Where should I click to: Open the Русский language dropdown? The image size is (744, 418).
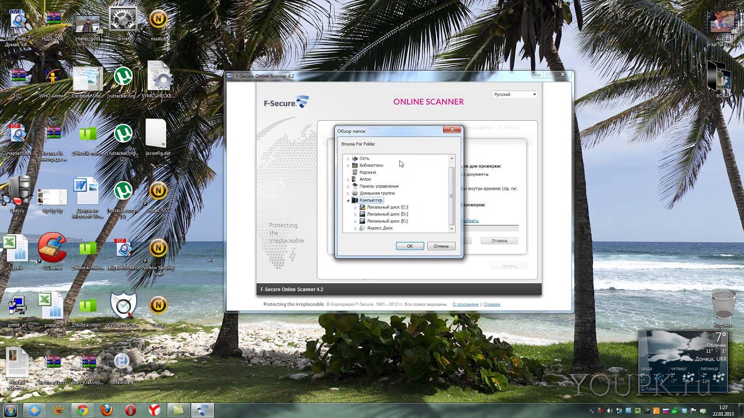point(514,94)
